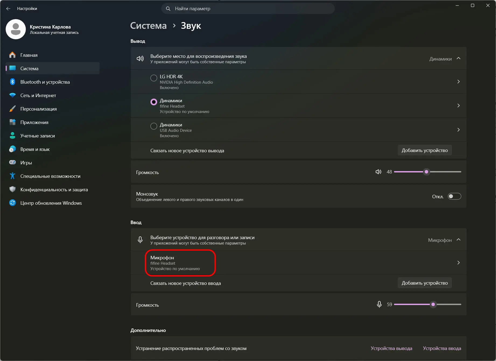Click the output Громкость slider track
The width and height of the screenshot is (496, 361).
428,172
